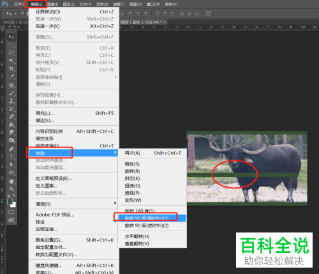Select the Pen tool
This screenshot has width=319, height=274.
pos(11,149)
